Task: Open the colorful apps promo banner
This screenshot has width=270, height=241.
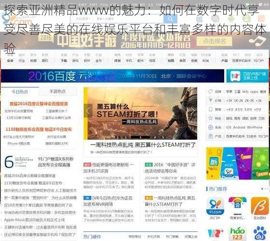Action: [238, 163]
